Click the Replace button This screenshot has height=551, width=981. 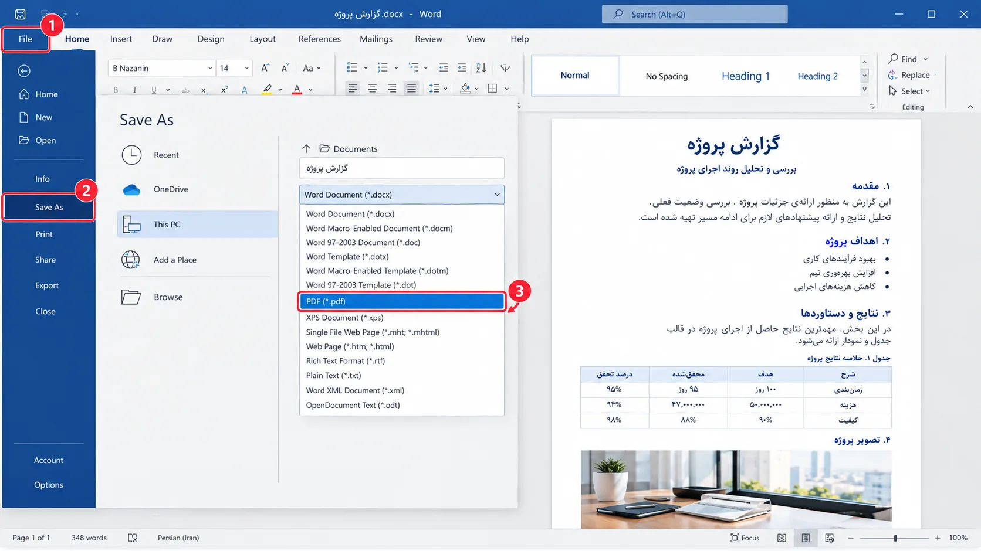909,75
